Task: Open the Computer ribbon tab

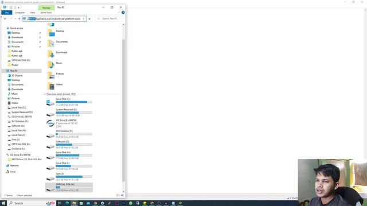Action: (x=19, y=13)
